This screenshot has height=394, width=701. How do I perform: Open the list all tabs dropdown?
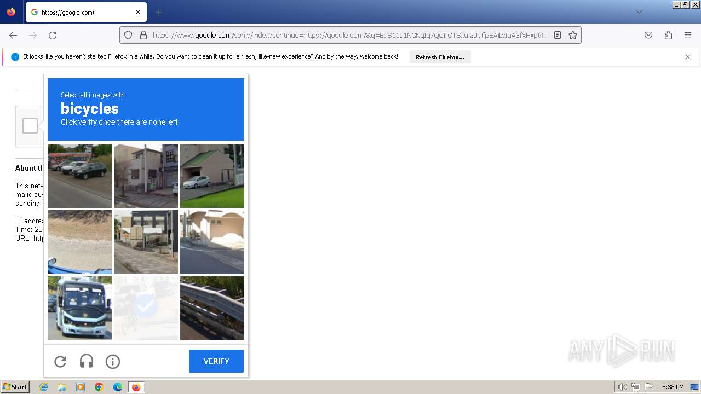click(x=639, y=12)
